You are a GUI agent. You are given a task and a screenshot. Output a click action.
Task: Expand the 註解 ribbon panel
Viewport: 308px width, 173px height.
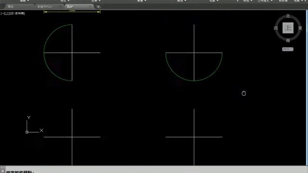[x=96, y=1]
